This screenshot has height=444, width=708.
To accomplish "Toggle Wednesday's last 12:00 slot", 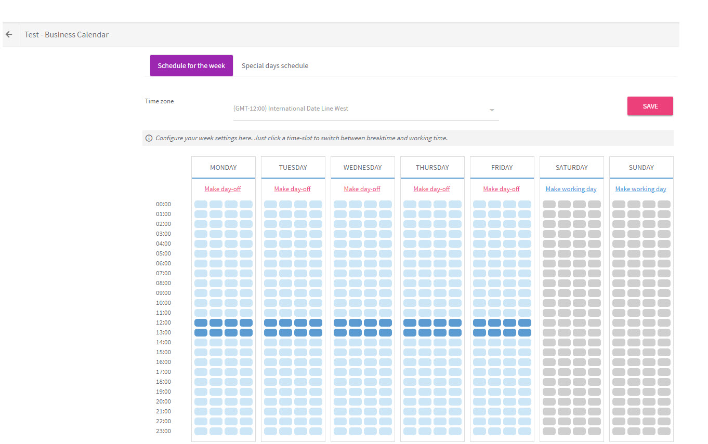I will (x=385, y=323).
